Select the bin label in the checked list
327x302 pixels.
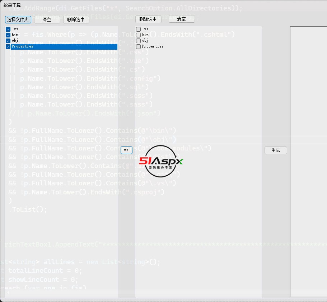coord(15,35)
